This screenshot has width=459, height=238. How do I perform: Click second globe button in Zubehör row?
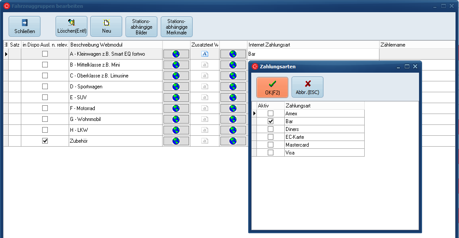pos(233,141)
